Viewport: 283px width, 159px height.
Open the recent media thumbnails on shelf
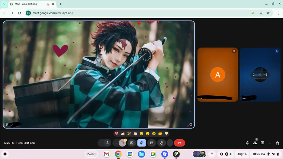[199, 154]
